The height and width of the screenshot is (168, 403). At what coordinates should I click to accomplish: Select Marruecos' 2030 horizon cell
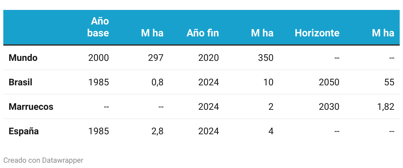point(329,107)
